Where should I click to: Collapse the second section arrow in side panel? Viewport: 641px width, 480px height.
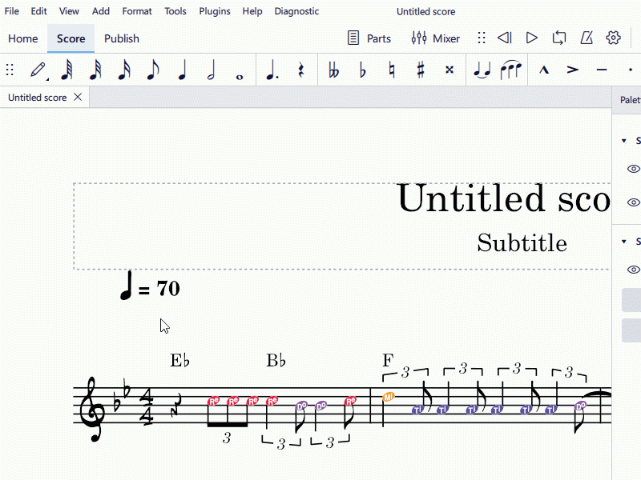pyautogui.click(x=624, y=242)
